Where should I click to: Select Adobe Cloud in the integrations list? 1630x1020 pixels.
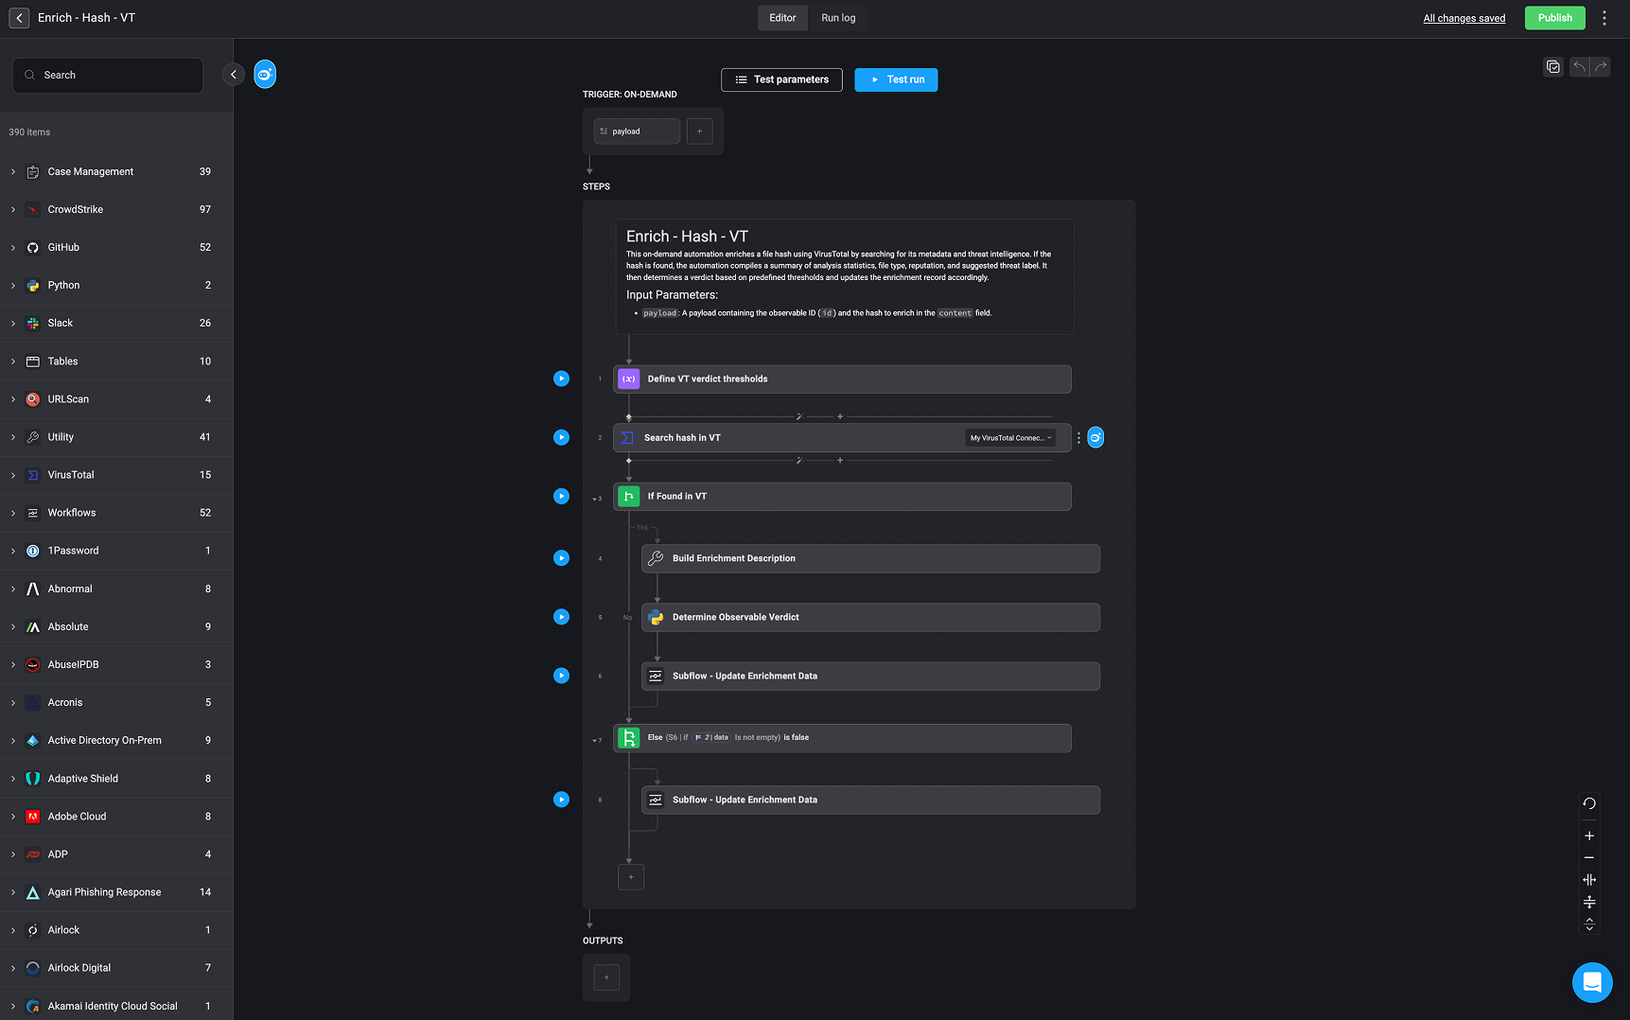[x=116, y=817]
